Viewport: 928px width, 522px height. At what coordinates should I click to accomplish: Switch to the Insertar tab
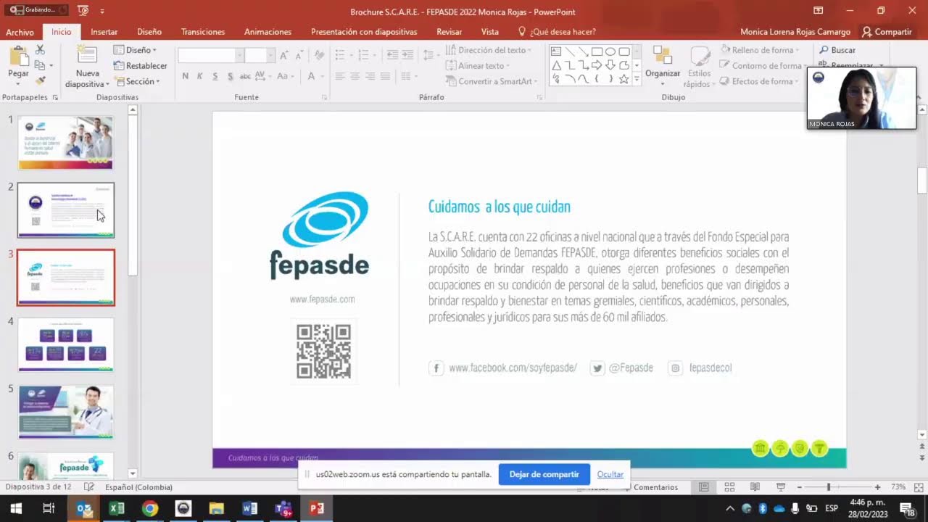point(104,32)
